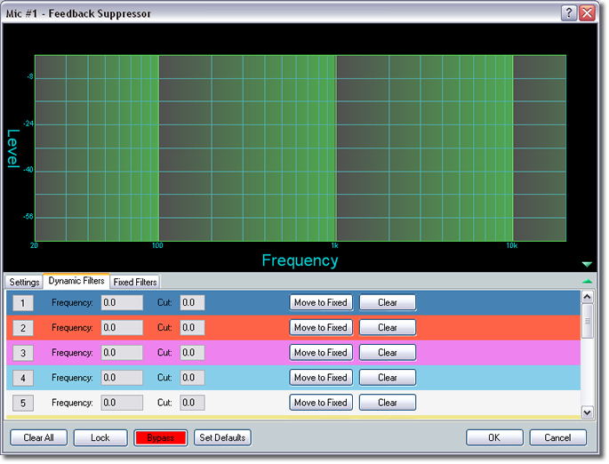Image resolution: width=609 pixels, height=464 pixels.
Task: Click the -24 level axis marker
Action: point(28,124)
